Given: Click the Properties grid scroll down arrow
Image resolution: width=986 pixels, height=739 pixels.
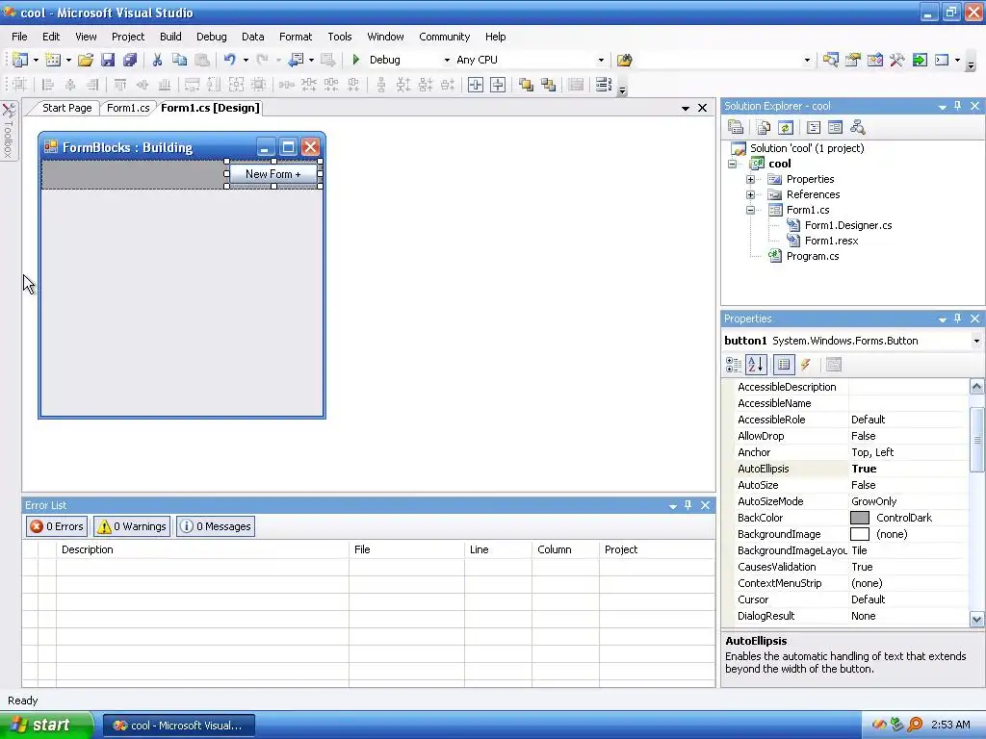Looking at the screenshot, I should tap(976, 619).
